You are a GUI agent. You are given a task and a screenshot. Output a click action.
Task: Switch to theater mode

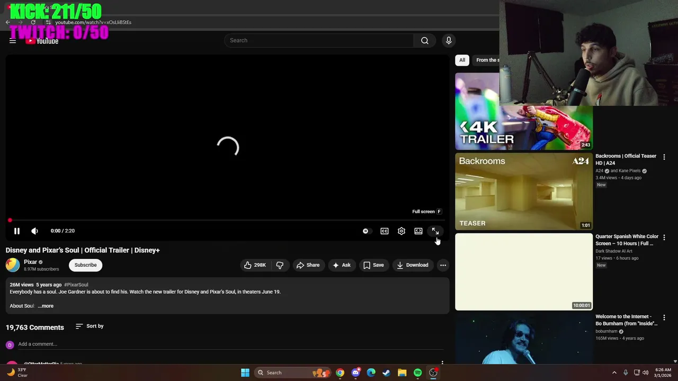tap(418, 231)
